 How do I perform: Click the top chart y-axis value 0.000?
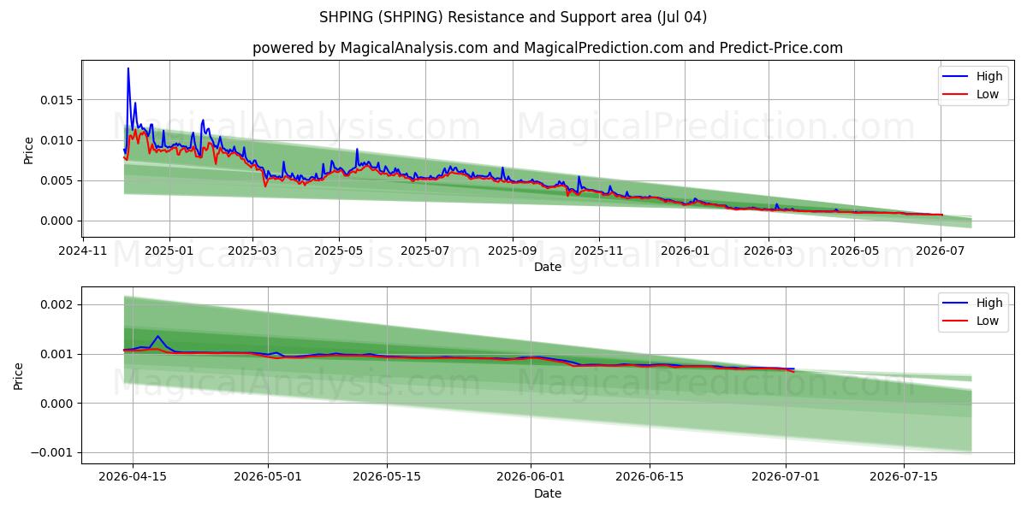pos(58,221)
